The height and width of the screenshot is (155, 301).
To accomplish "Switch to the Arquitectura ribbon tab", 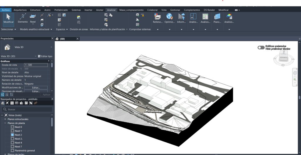I will pos(20,10).
